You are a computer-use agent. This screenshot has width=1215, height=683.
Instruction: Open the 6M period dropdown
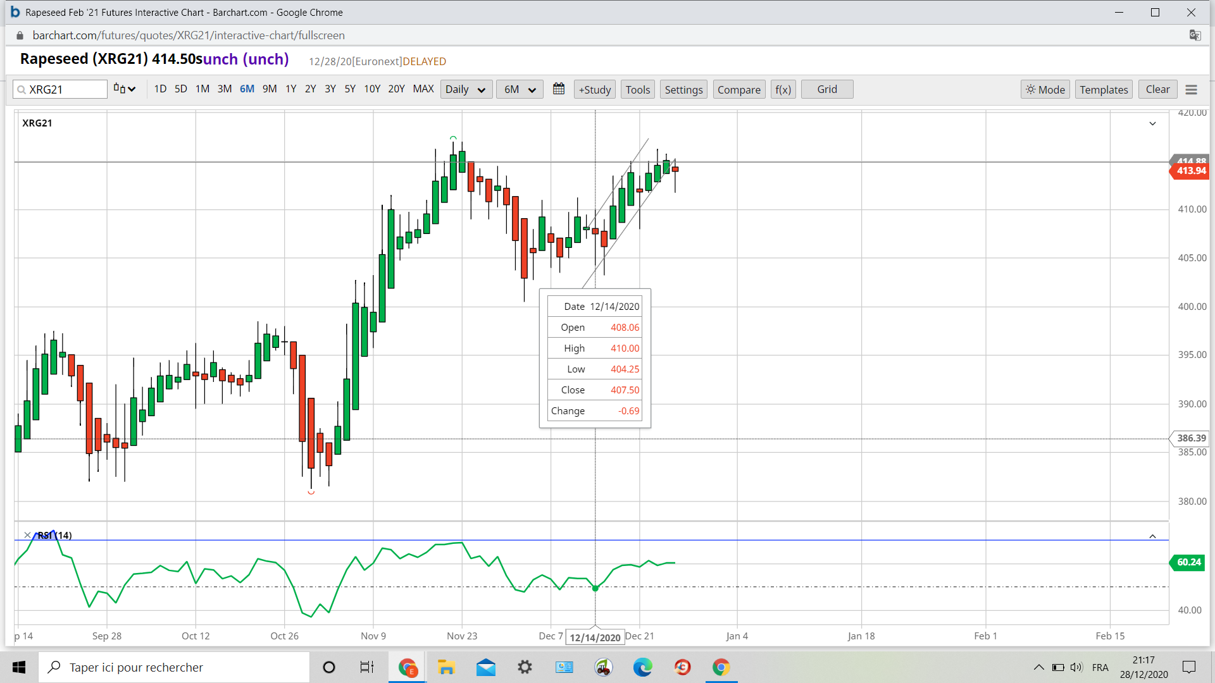point(520,90)
